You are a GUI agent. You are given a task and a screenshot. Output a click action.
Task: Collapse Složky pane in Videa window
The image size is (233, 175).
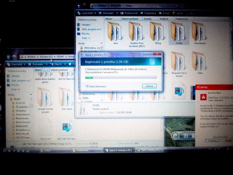(x=102, y=43)
